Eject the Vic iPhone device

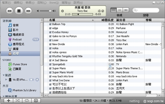click(37, 80)
